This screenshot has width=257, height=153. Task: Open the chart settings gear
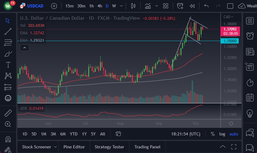pyautogui.click(x=231, y=123)
